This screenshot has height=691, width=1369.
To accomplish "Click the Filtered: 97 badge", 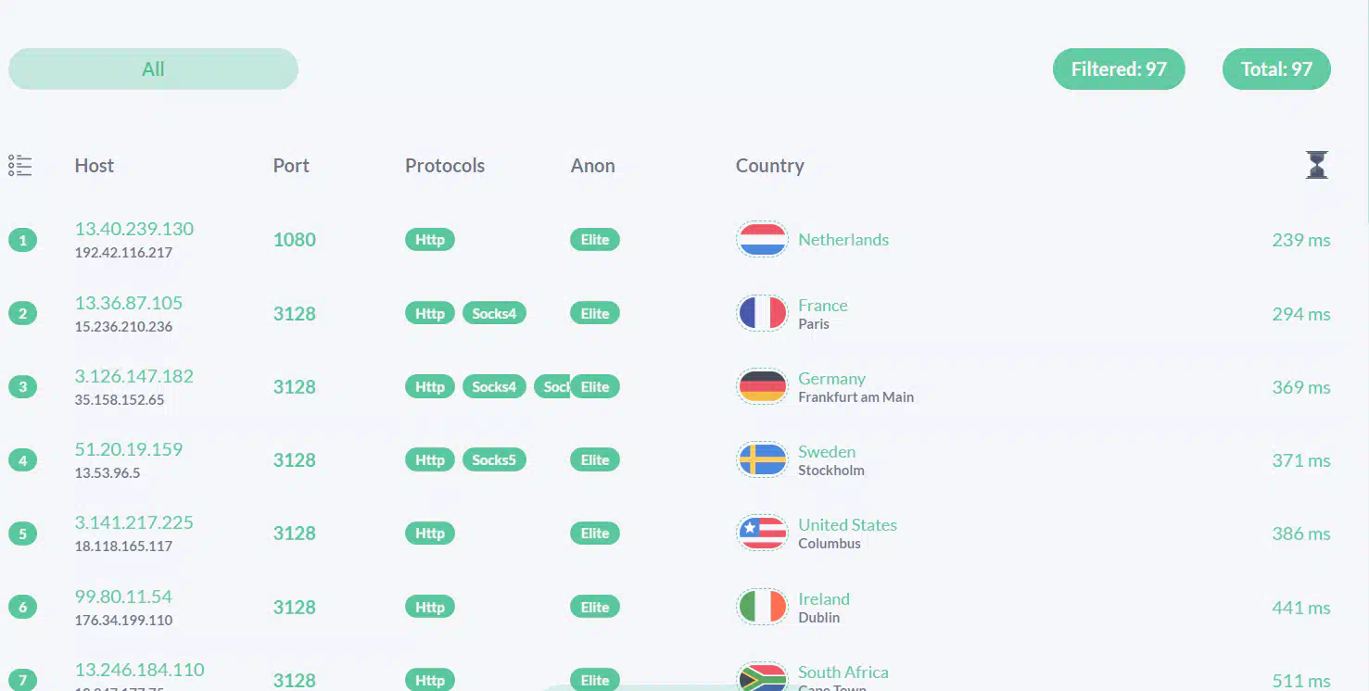I will (1119, 69).
